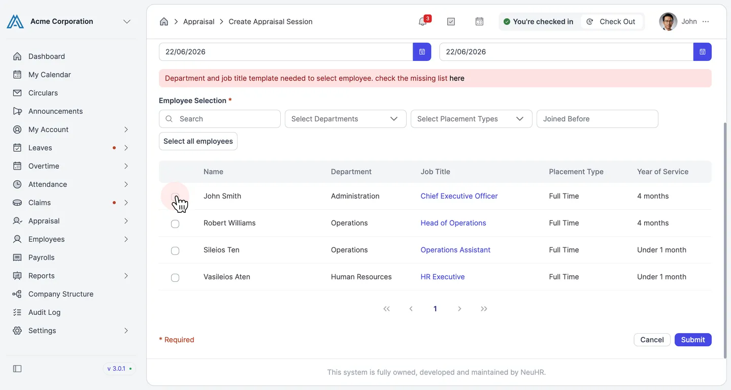The width and height of the screenshot is (731, 390).
Task: Expand the Claims submenu arrow
Action: (x=126, y=203)
